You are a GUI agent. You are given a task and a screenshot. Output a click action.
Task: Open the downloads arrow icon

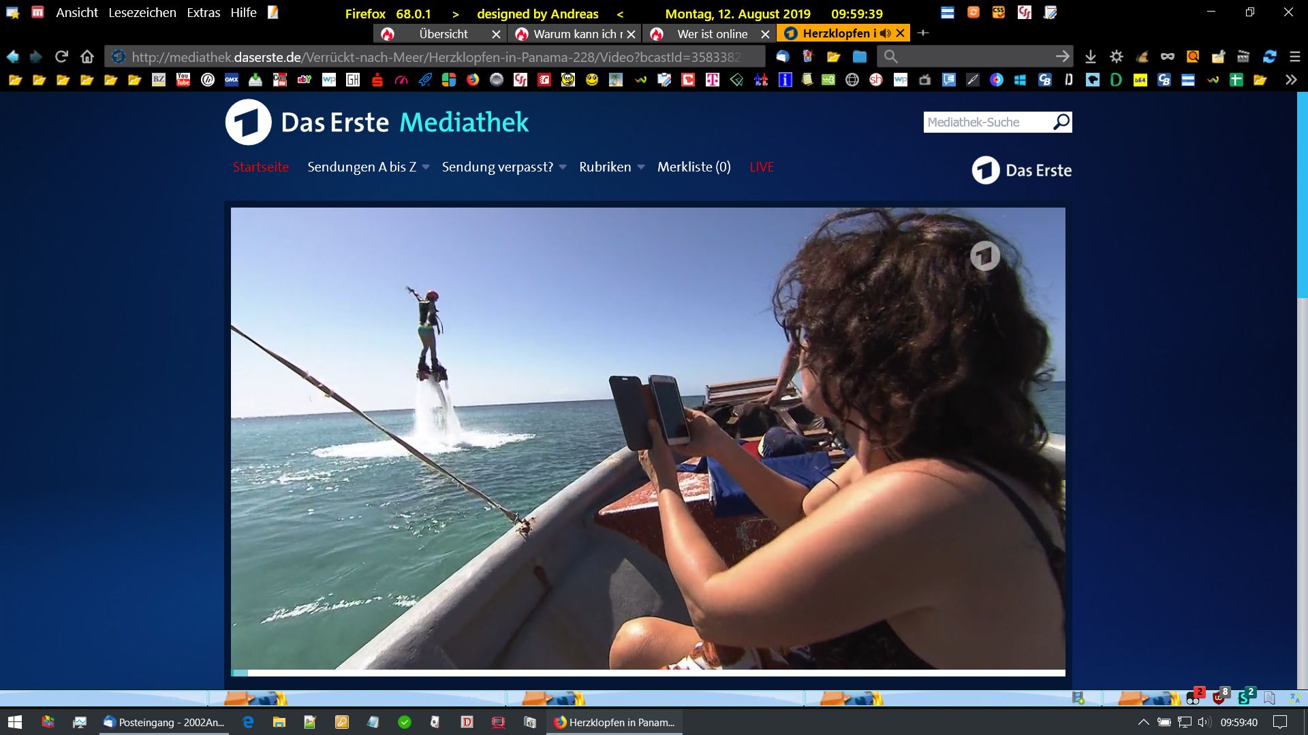click(x=1090, y=56)
